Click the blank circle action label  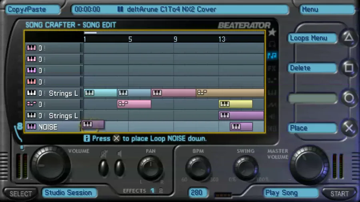click(x=312, y=98)
